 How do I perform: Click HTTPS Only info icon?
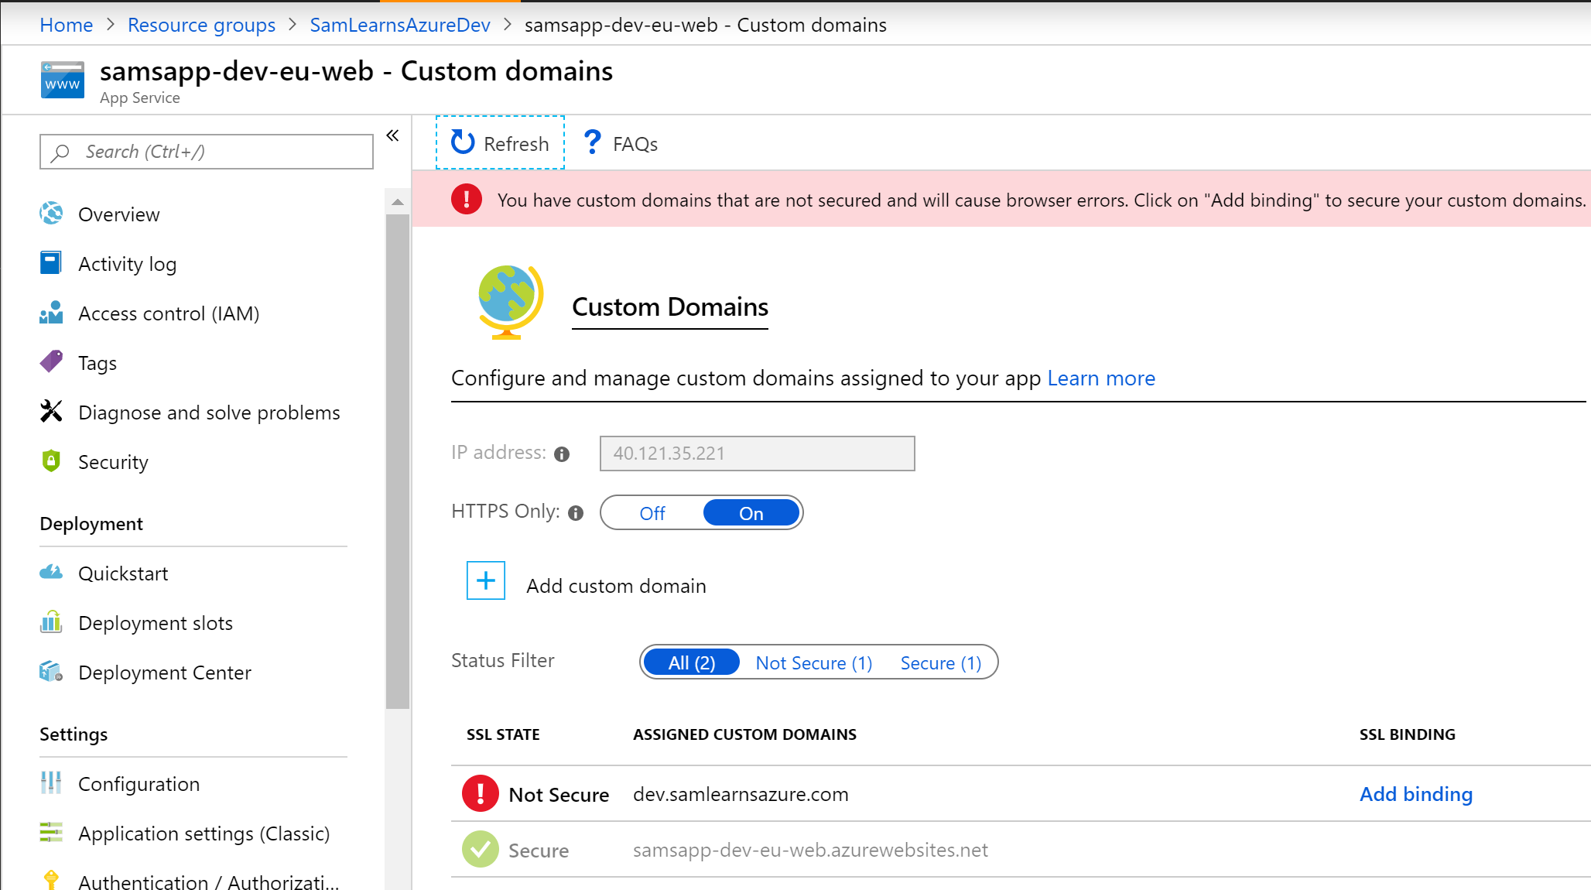click(576, 513)
